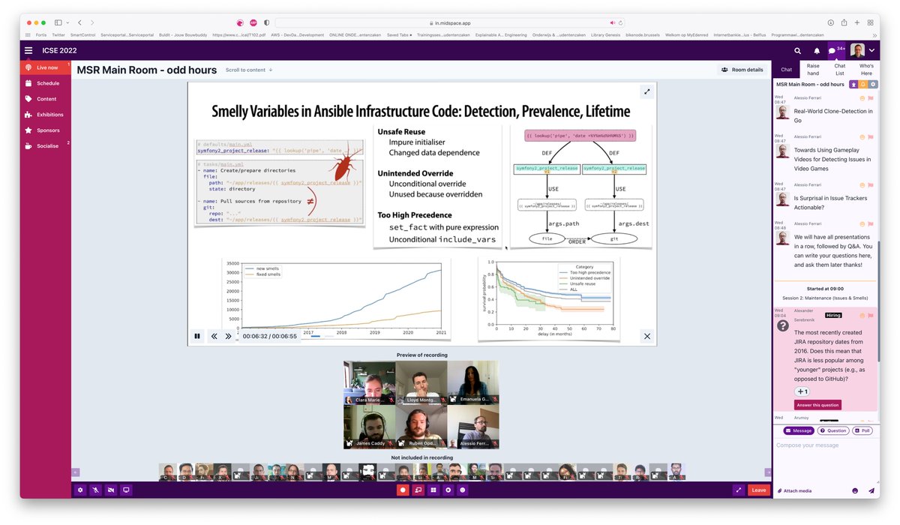Viewport: 900px width, 525px height.
Task: Click the +1 reaction on JIRA question
Action: [802, 391]
